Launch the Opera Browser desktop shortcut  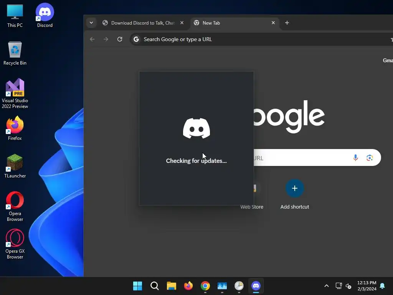pos(15,206)
